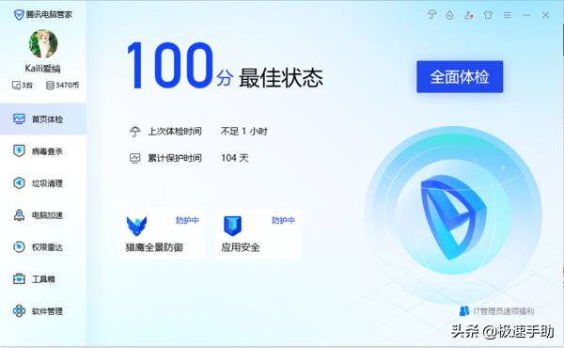Click the blue shield icon of 应用安全
The image size is (564, 348).
(233, 226)
